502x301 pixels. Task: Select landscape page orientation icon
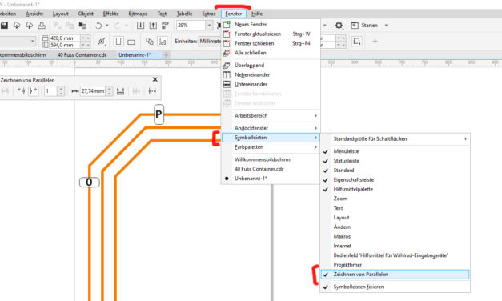131,42
